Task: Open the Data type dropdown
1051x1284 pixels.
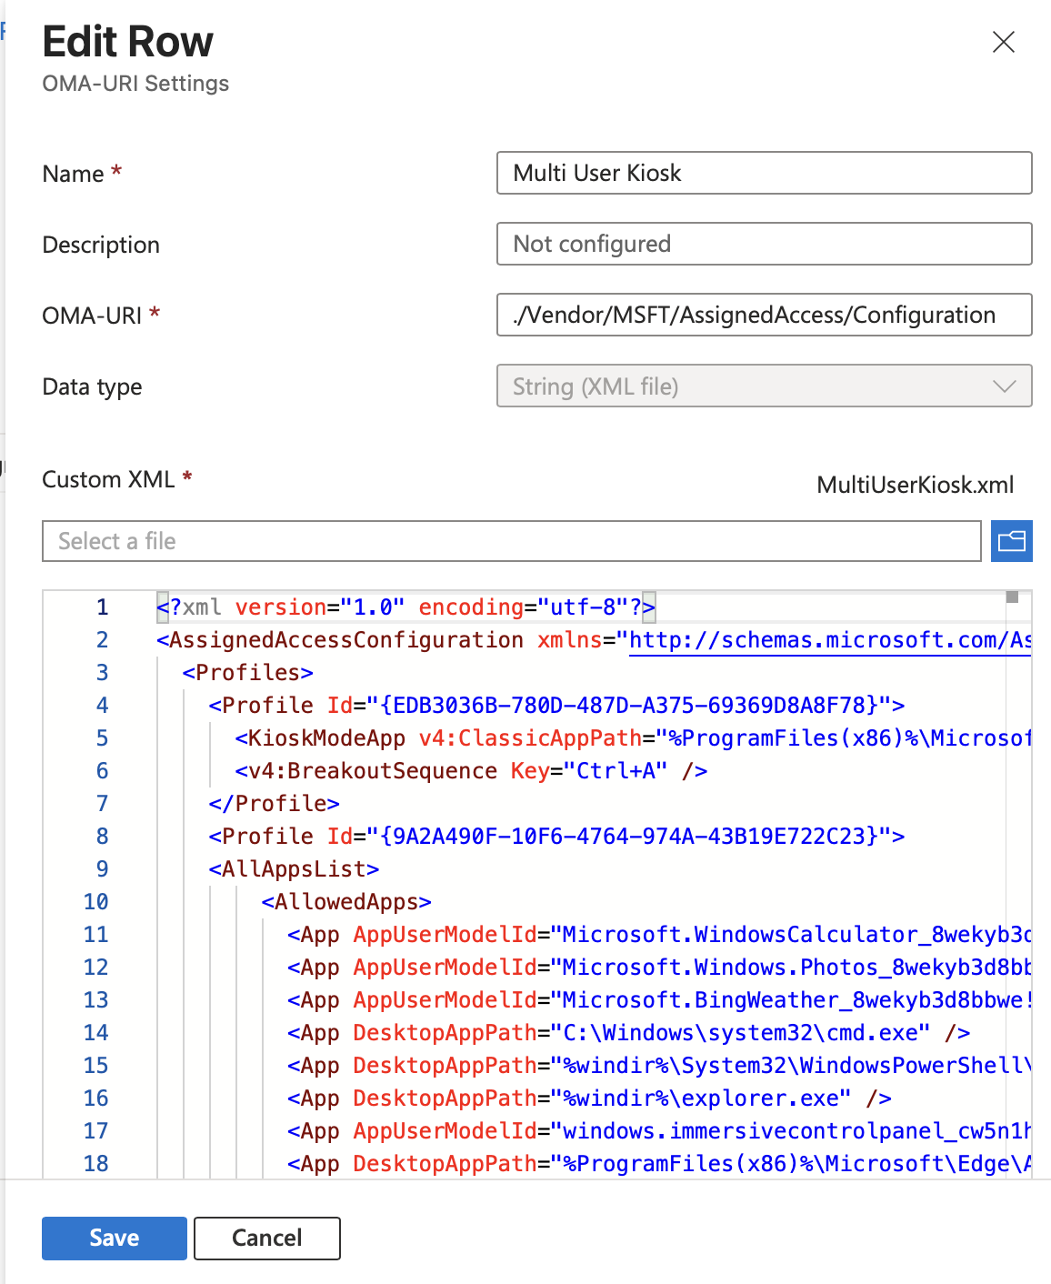Action: (x=763, y=386)
